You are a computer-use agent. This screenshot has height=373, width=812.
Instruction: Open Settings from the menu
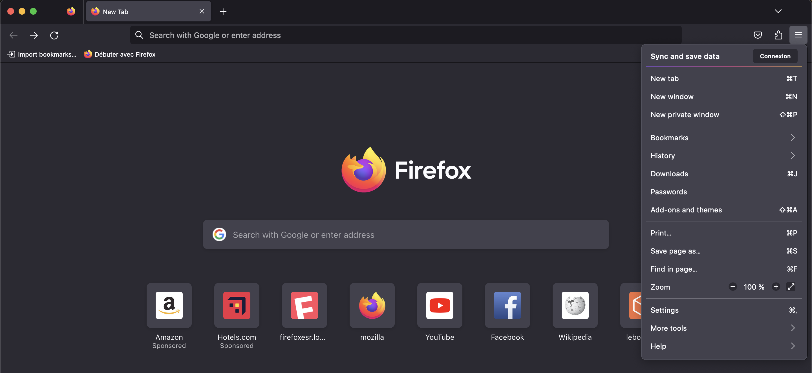click(724, 310)
